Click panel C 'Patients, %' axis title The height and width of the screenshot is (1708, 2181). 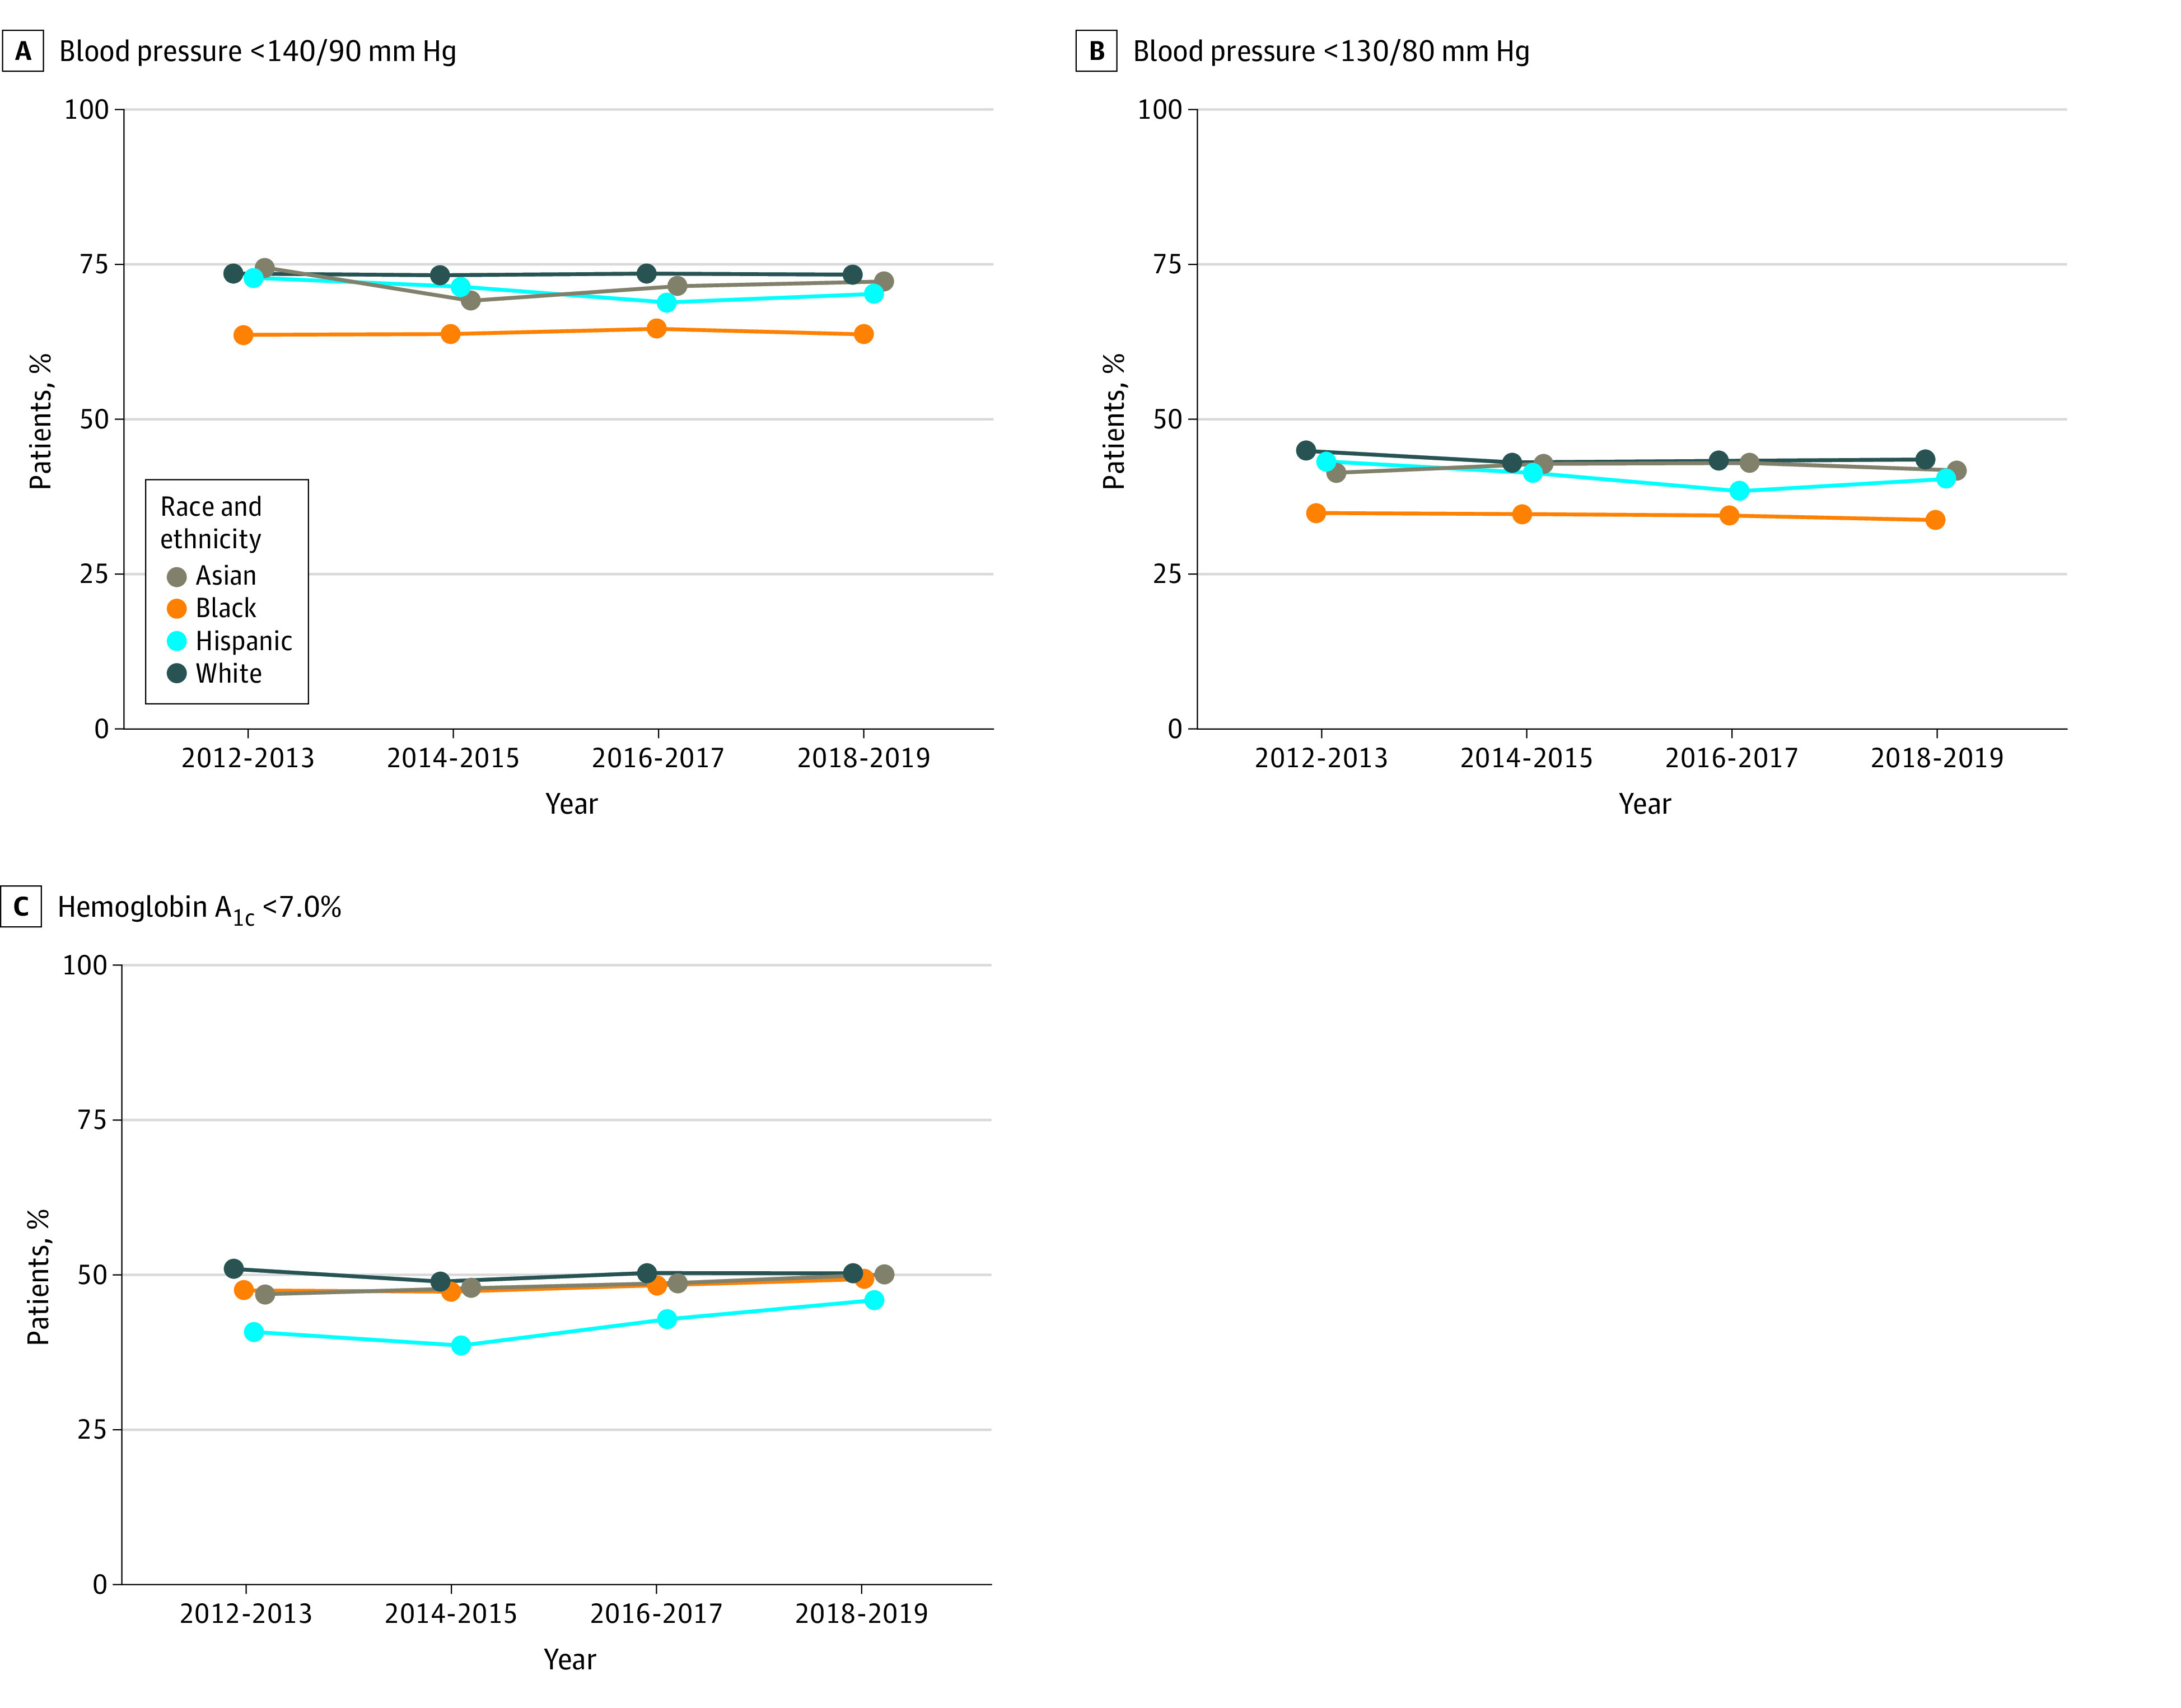pyautogui.click(x=38, y=1277)
